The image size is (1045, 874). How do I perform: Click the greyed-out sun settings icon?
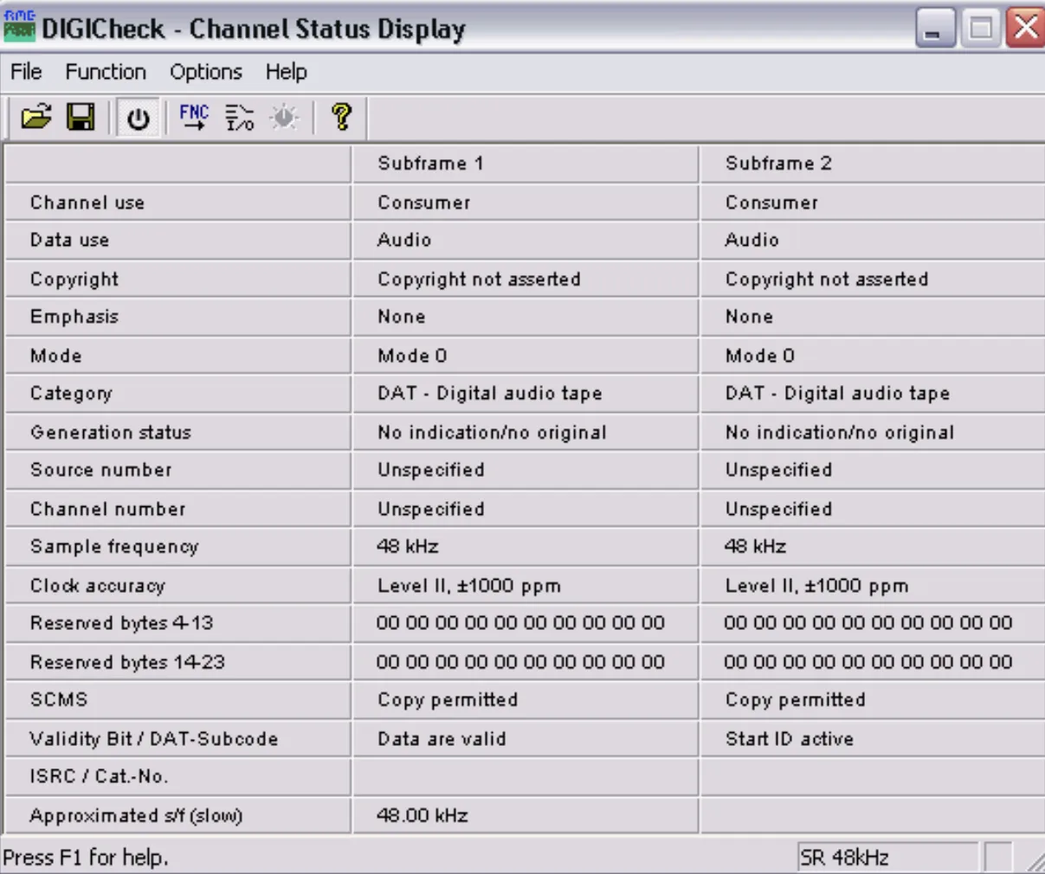[x=284, y=117]
